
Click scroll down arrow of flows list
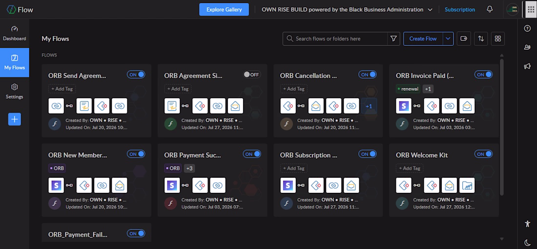coord(502,239)
